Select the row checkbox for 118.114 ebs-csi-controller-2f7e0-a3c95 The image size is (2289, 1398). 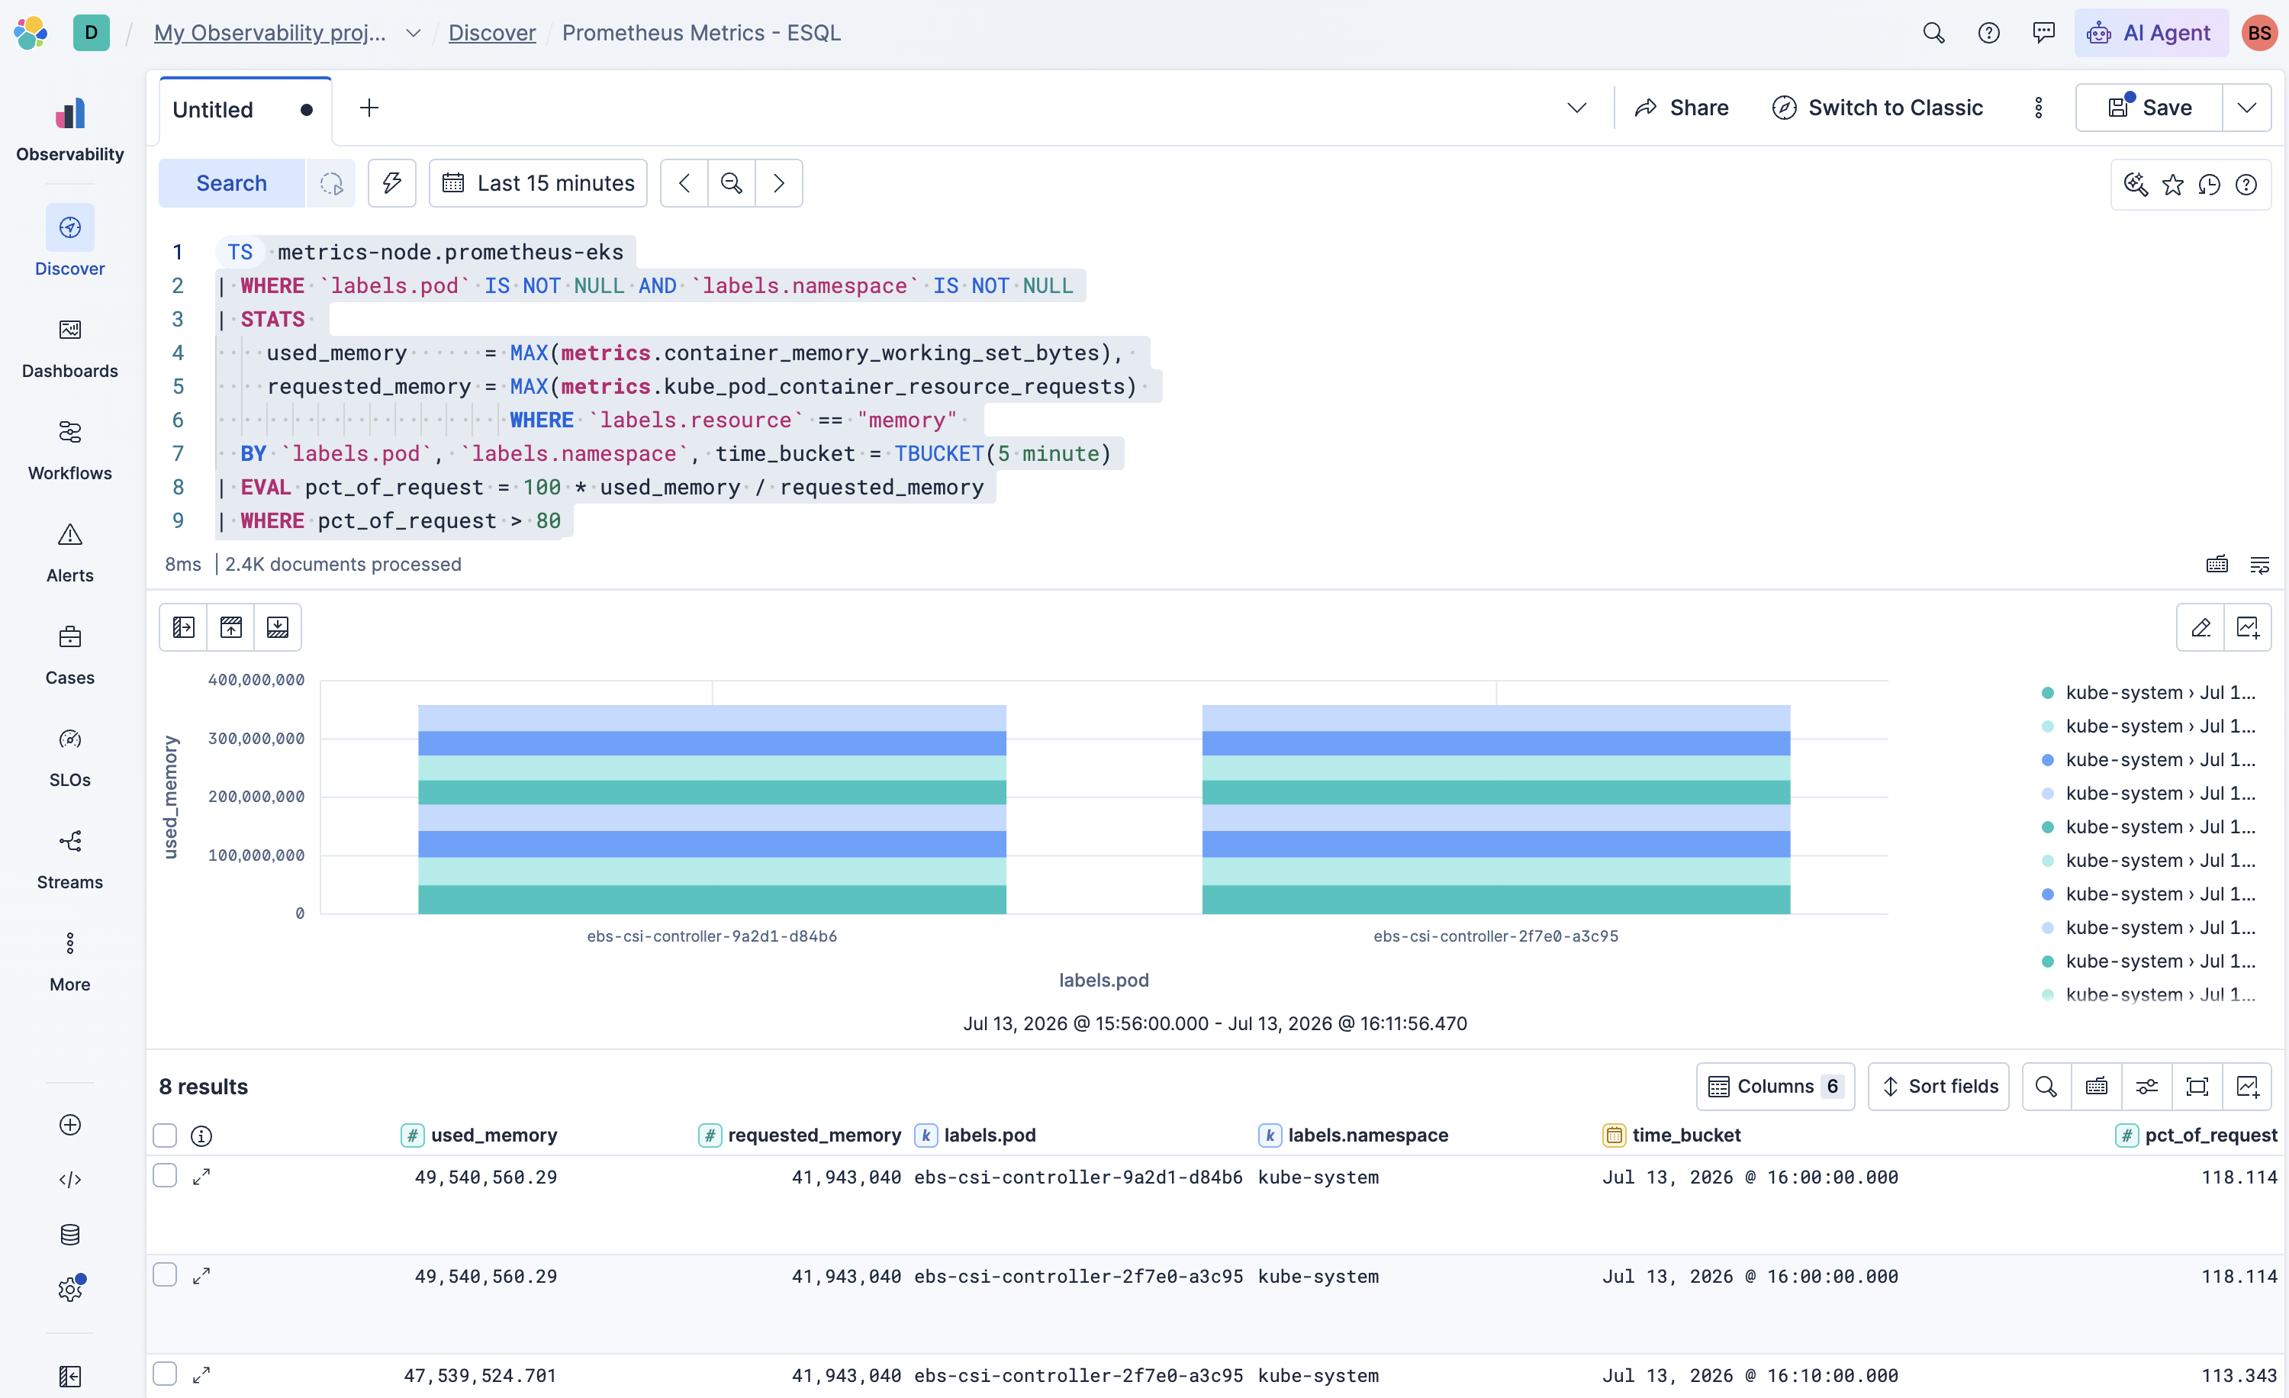tap(165, 1274)
